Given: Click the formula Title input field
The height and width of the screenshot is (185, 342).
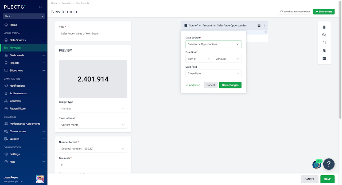Looking at the screenshot, I should 93,33.
